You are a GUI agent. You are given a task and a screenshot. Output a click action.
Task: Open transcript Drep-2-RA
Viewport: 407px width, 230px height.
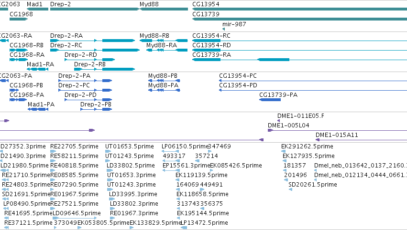92,41
